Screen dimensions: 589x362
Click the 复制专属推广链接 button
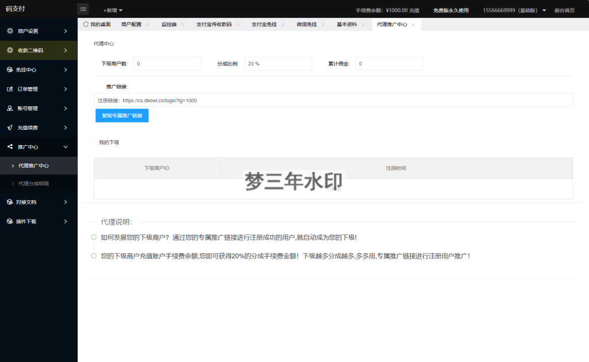[x=122, y=115]
